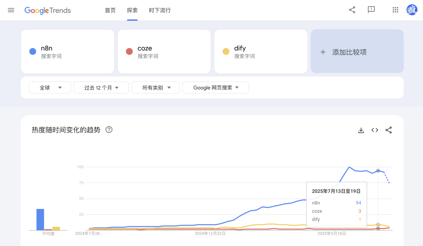
Task: Open the hamburger main menu
Action: 11,10
